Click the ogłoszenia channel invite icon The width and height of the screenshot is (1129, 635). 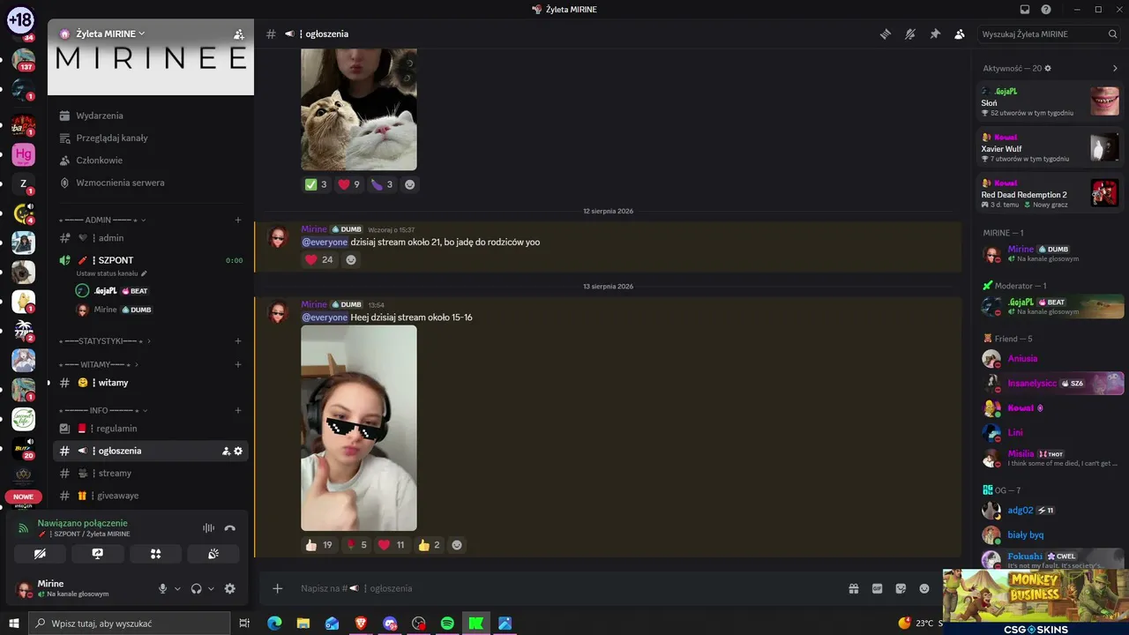pyautogui.click(x=226, y=451)
